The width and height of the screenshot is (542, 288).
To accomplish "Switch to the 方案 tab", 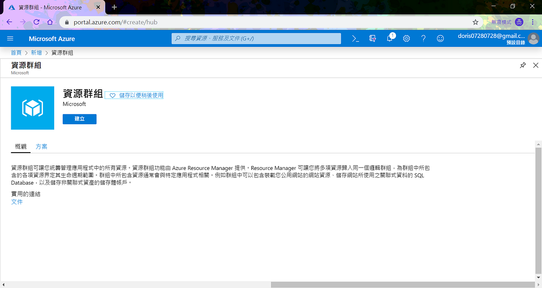I will pos(41,146).
